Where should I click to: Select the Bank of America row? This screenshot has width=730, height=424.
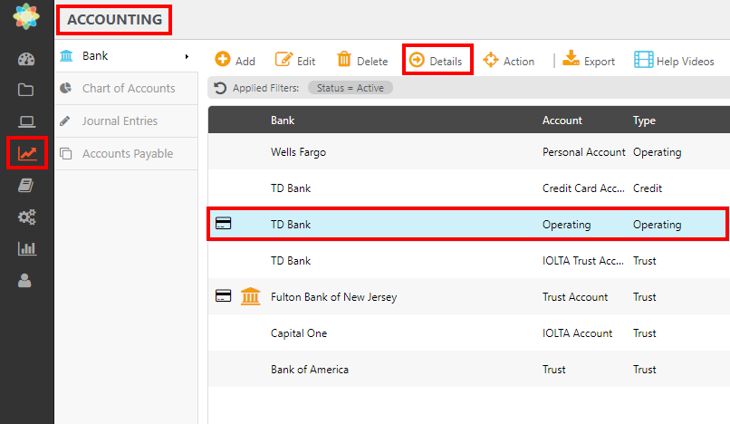pyautogui.click(x=469, y=370)
